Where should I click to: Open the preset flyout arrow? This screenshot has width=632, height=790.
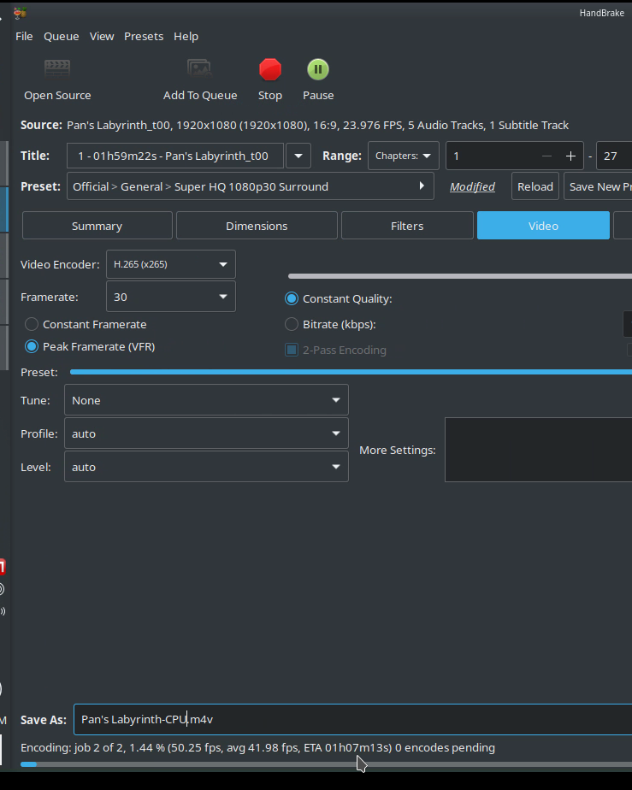click(422, 186)
